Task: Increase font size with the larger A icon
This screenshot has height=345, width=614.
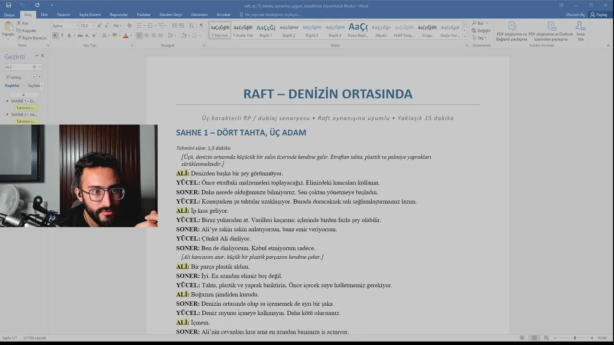Action: 100,26
